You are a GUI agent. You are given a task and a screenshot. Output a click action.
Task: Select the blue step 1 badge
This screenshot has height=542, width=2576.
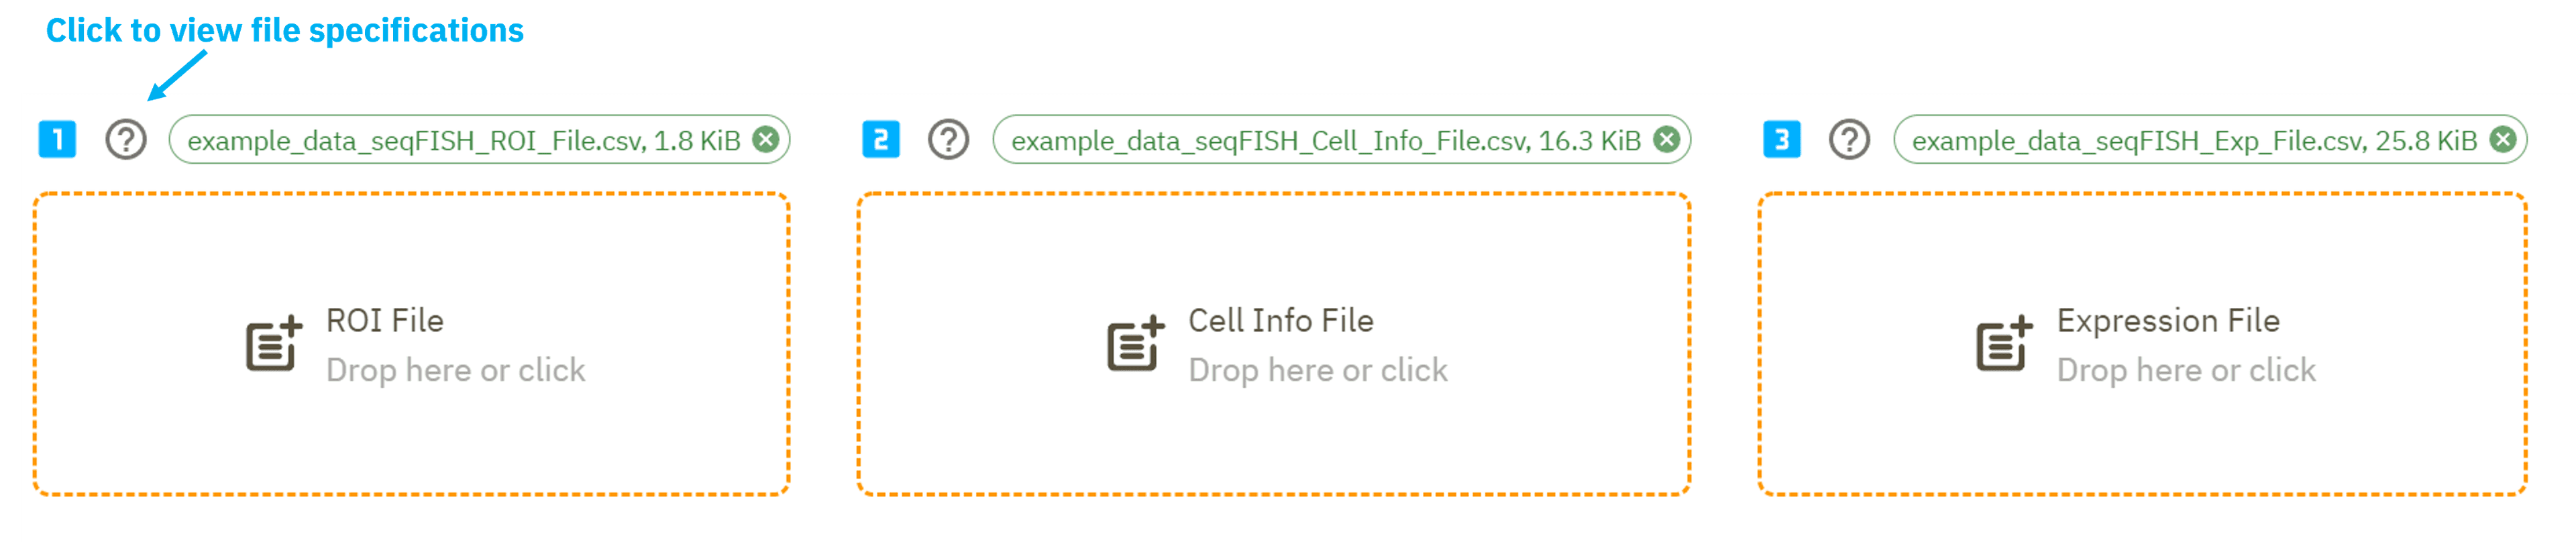click(x=57, y=140)
